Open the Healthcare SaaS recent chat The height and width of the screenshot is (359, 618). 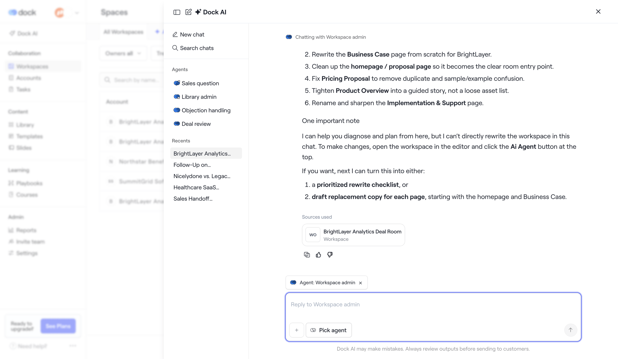point(196,187)
